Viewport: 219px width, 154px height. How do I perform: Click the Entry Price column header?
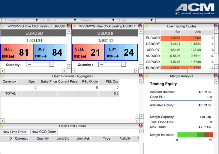[47, 82]
